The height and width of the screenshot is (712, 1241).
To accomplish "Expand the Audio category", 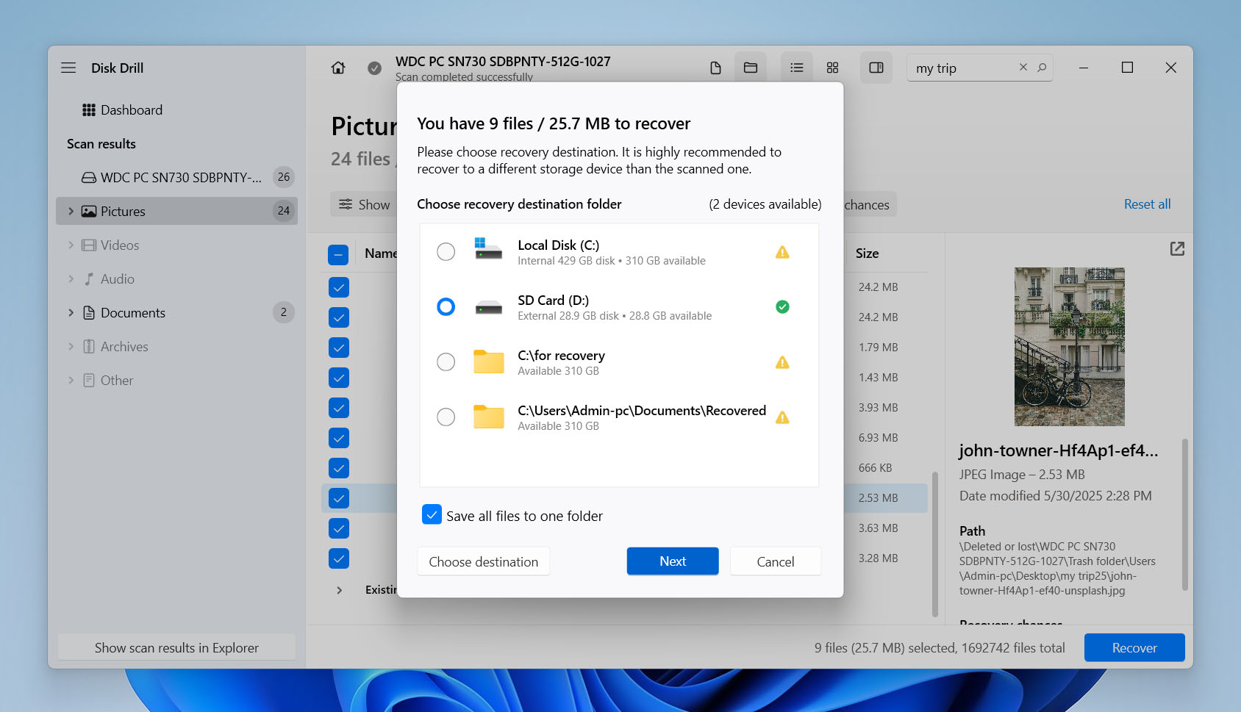I will pos(71,279).
